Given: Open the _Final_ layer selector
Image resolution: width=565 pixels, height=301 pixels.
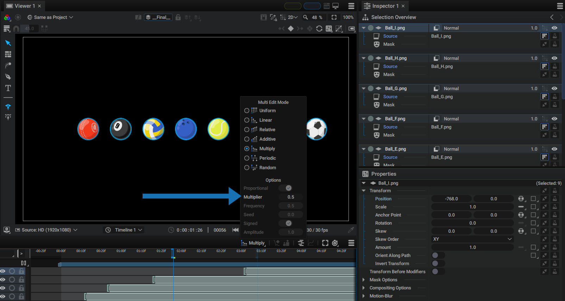Looking at the screenshot, I should (158, 17).
